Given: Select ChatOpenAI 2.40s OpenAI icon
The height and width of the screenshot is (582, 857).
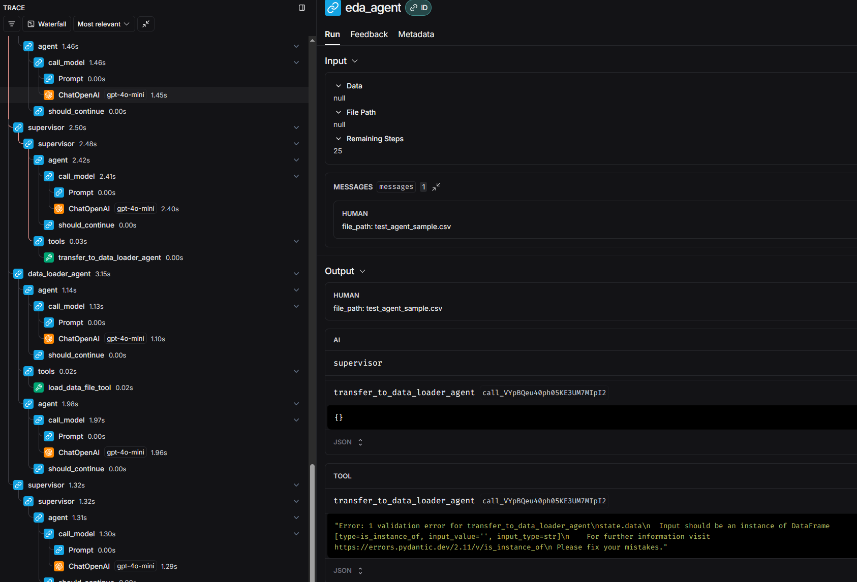Looking at the screenshot, I should [x=59, y=209].
